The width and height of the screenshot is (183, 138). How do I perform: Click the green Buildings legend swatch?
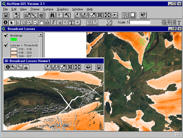pos(14,39)
